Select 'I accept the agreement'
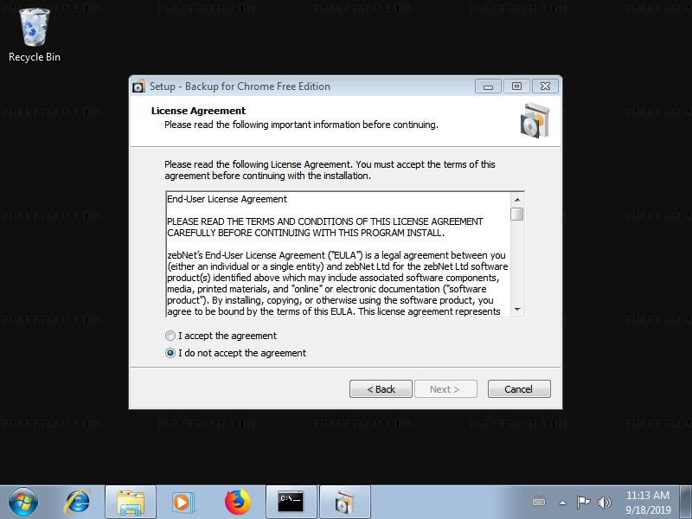Screen dimensions: 692x519 [x=221, y=336]
